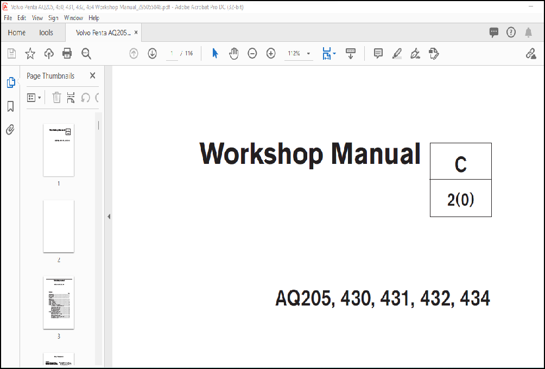
Task: Select page 3 contents thumbnail
Action: coord(59,303)
